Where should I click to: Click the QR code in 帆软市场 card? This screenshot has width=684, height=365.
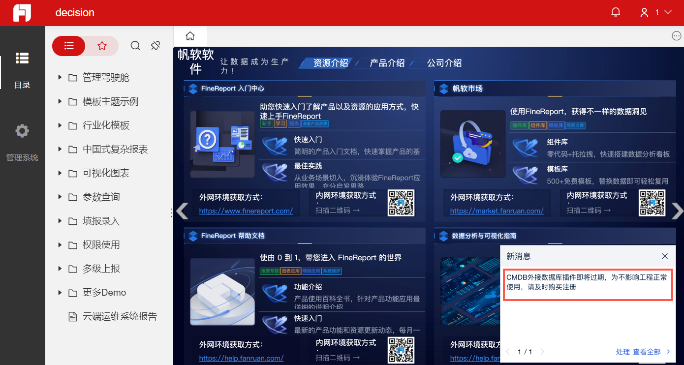pos(652,203)
